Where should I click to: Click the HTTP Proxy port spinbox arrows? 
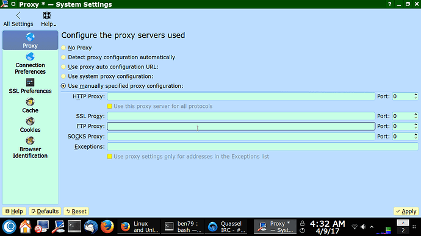(x=416, y=96)
